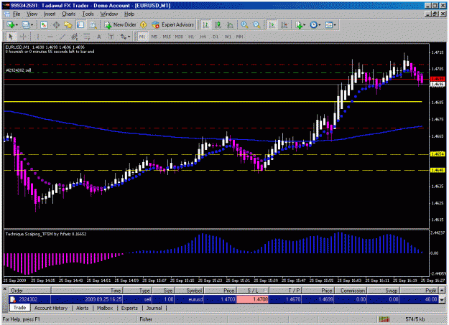Click the Templates icon
This screenshot has height=325, width=449.
tap(328, 25)
